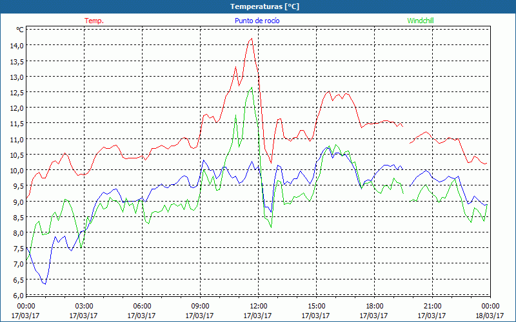Click the green Windchill legend label
Viewport: 516px width, 322px height.
421,21
